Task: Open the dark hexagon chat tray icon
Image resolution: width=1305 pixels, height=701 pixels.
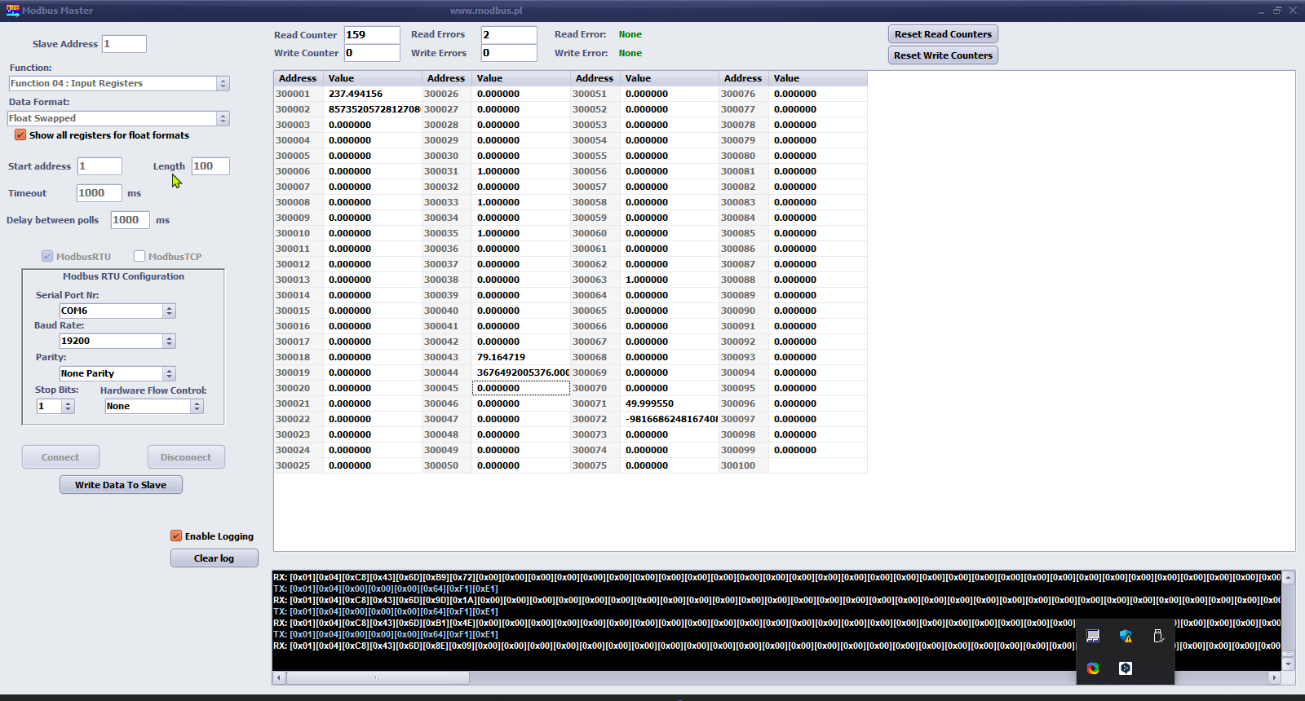Action: click(x=1126, y=668)
